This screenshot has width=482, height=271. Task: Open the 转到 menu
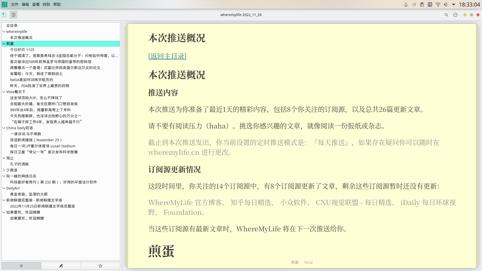click(x=46, y=4)
